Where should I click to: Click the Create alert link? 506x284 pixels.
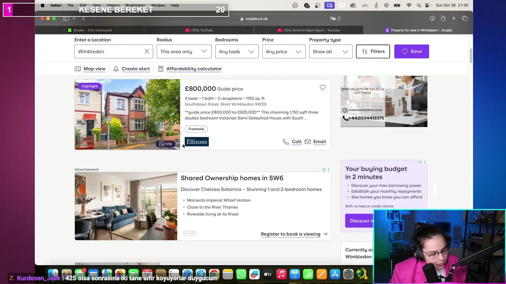click(x=136, y=69)
